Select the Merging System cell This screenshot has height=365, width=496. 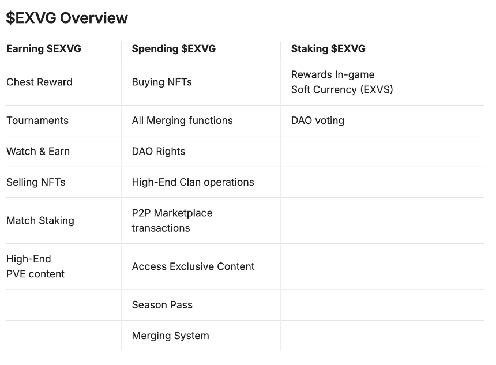click(171, 336)
